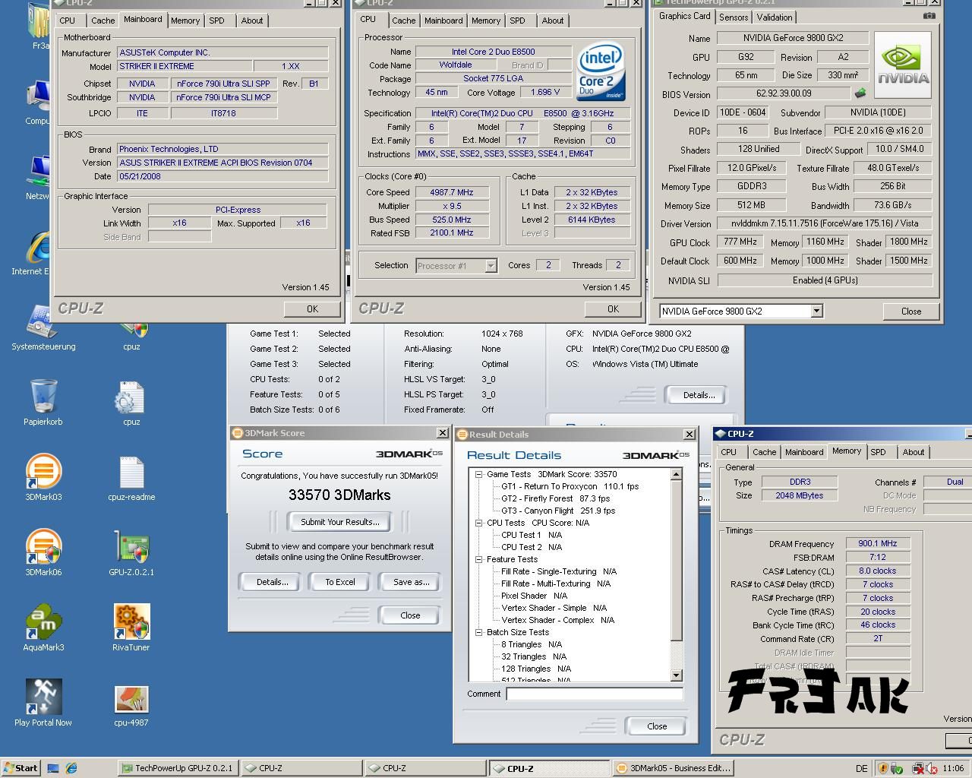The height and width of the screenshot is (778, 972).
Task: Open Internet Explorer from quick launch
Action: (71, 768)
